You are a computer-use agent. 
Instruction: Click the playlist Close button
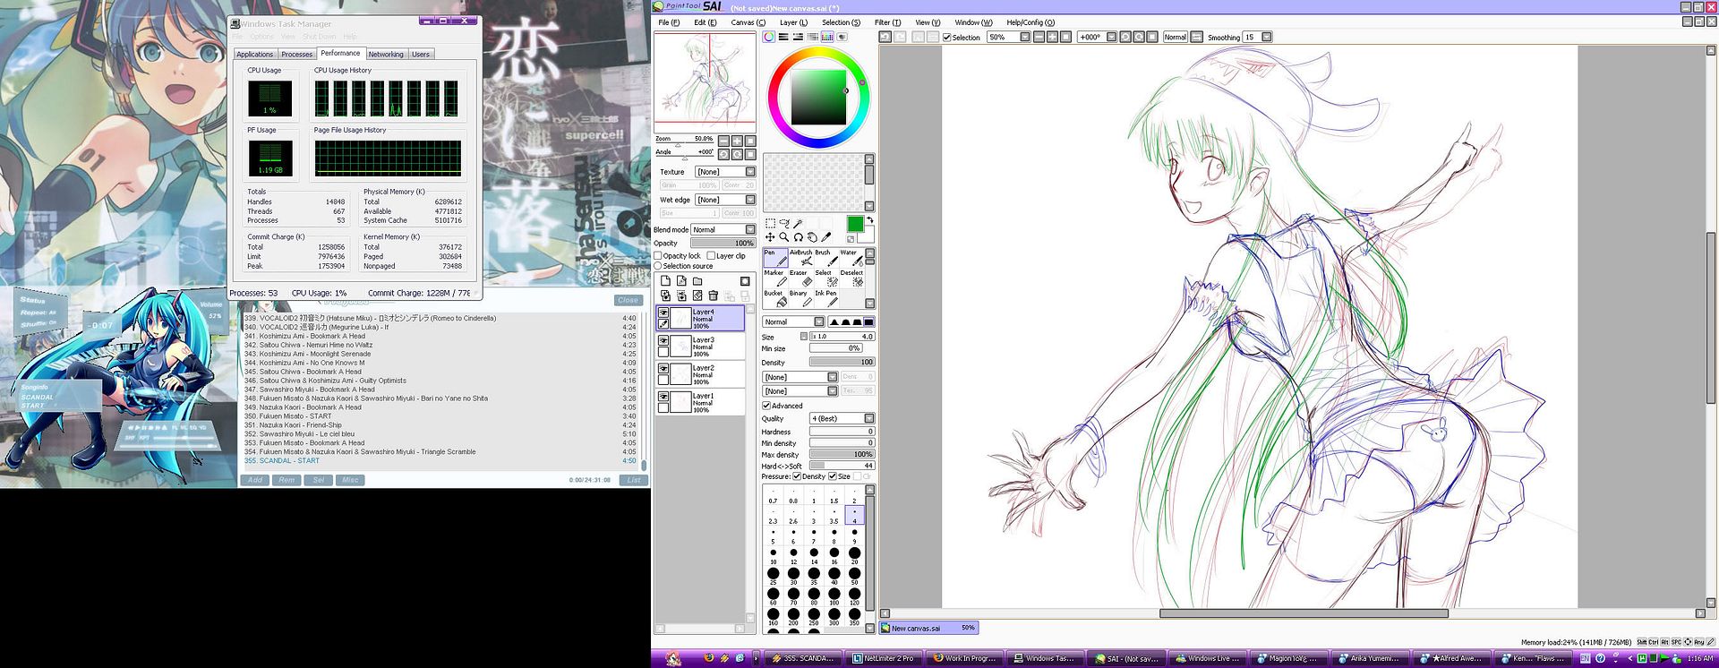pyautogui.click(x=628, y=300)
